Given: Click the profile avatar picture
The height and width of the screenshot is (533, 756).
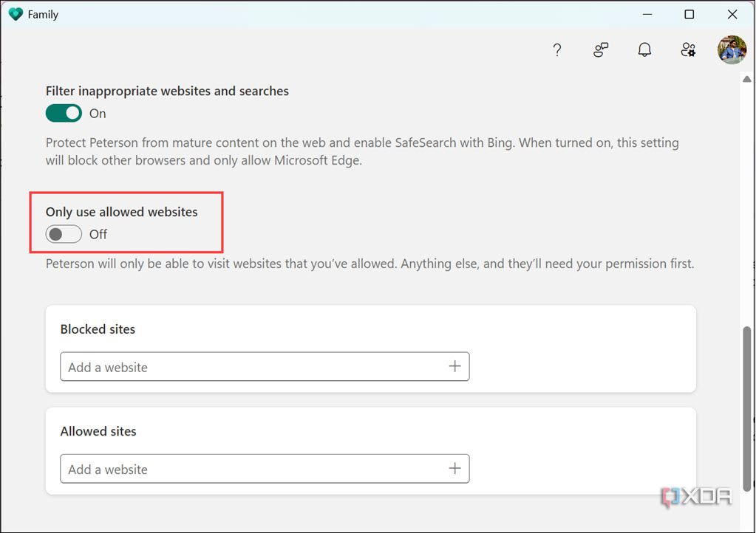Looking at the screenshot, I should pos(732,50).
